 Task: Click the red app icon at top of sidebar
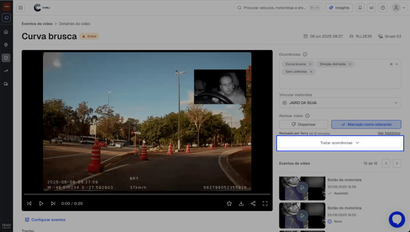click(x=7, y=7)
